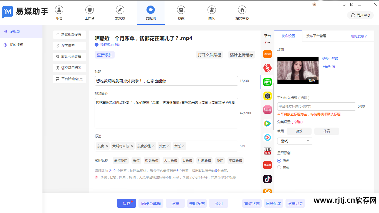Remove the 美食 tag using its X
The width and height of the screenshot is (379, 213).
click(x=107, y=146)
